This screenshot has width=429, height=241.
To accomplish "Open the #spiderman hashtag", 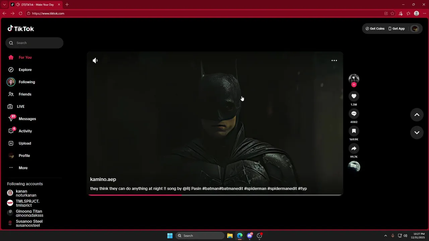I will tap(255, 189).
